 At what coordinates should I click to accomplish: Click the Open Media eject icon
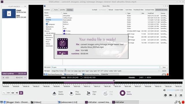click(54, 93)
